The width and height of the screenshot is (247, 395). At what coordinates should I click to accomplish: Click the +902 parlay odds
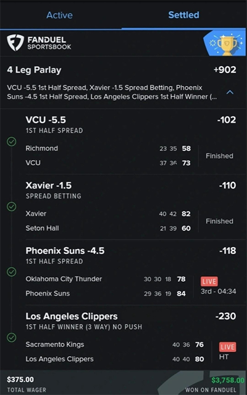[x=225, y=70]
